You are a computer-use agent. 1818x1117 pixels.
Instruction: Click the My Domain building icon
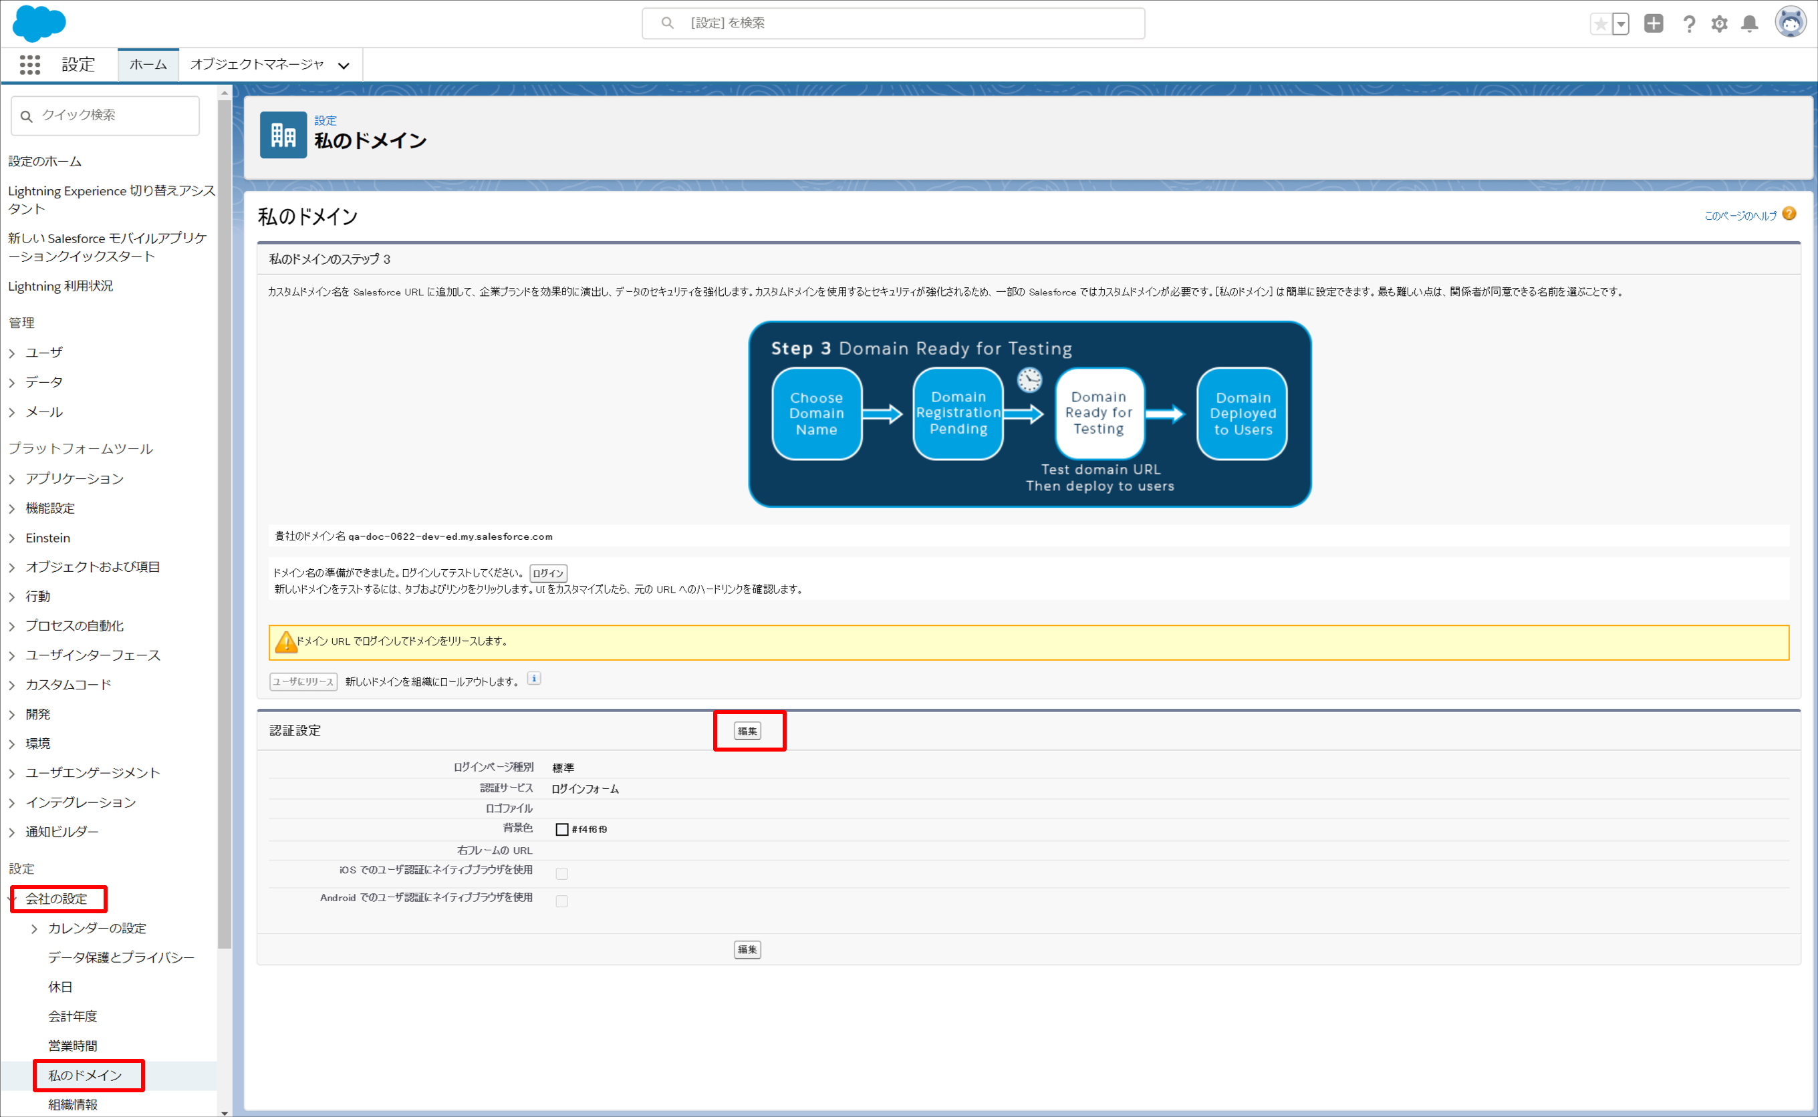click(x=283, y=134)
